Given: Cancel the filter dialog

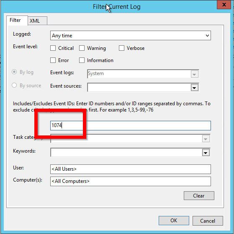Looking at the screenshot, I should point(208,221).
